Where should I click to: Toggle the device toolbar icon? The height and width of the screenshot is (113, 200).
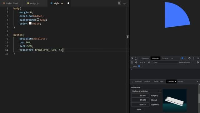pyautogui.click(x=136, y=58)
